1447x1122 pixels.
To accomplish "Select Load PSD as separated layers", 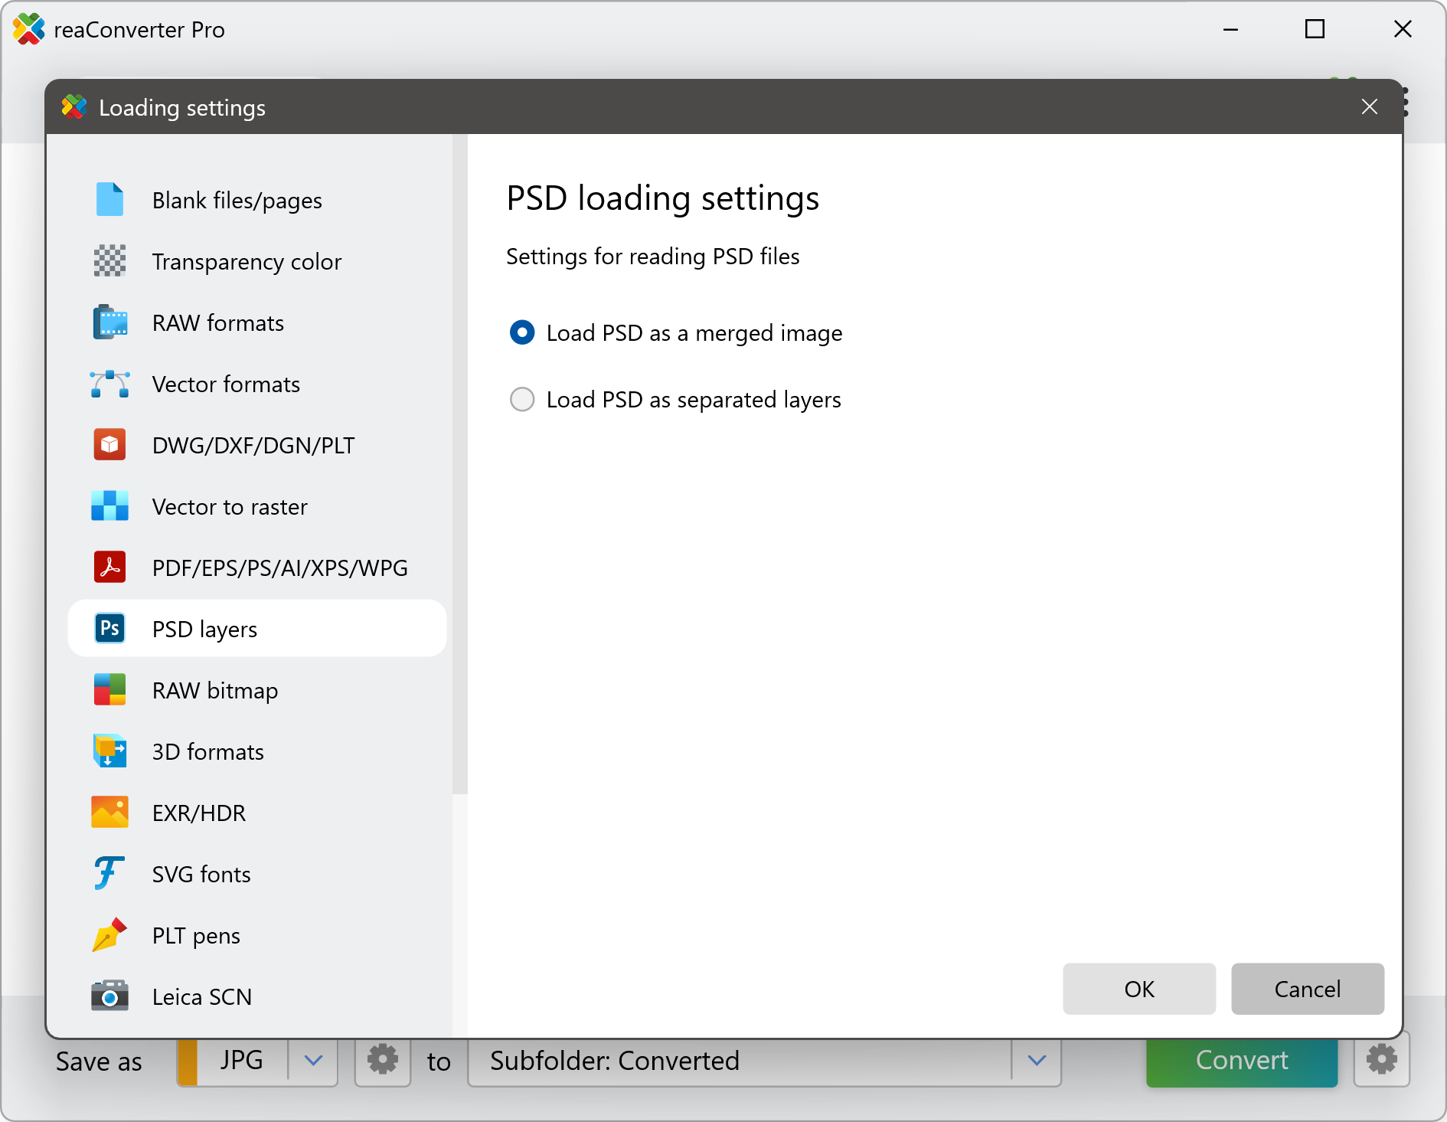I will pos(522,400).
